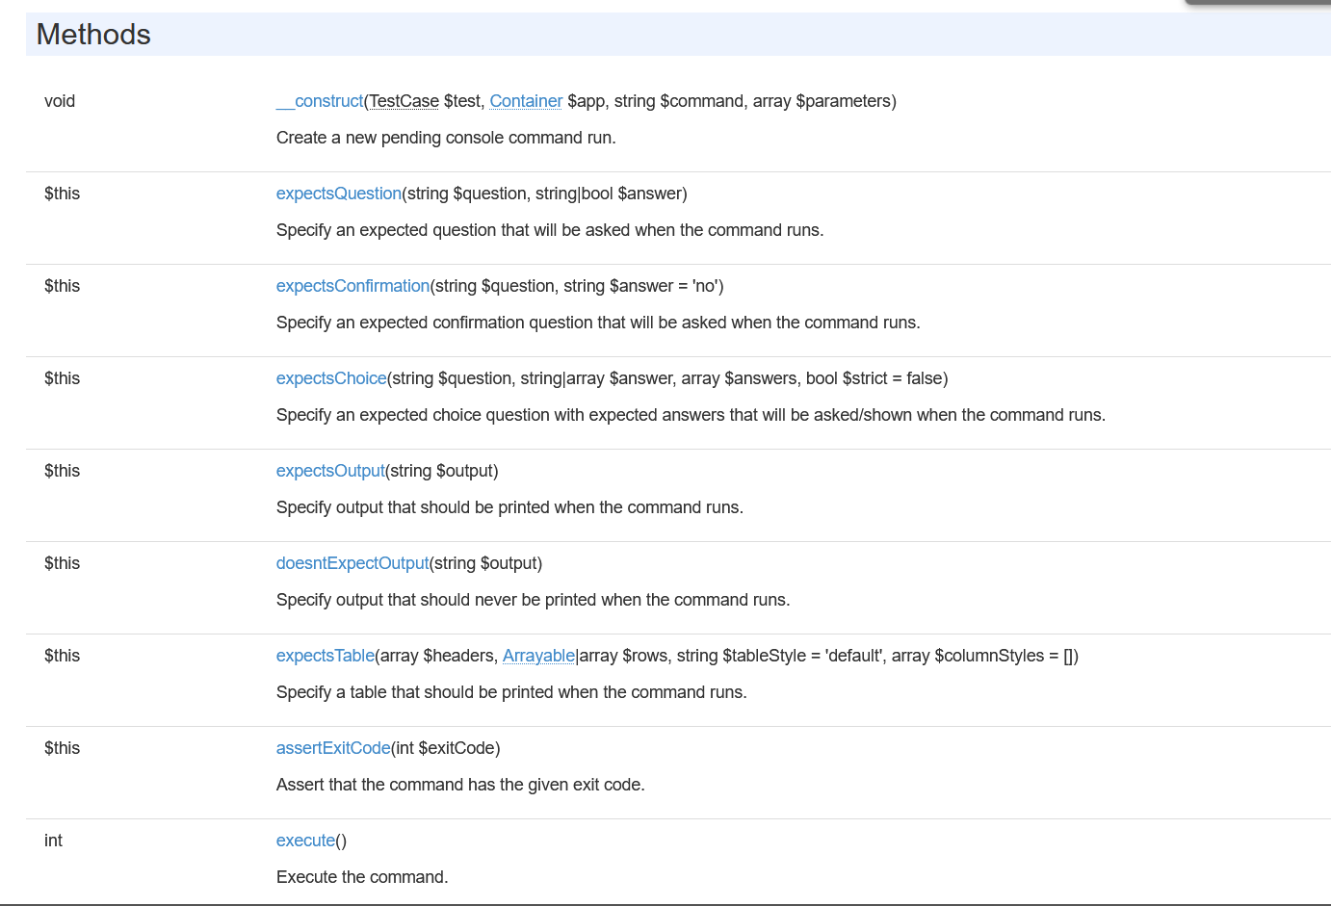Click the expectsOutput method link
The width and height of the screenshot is (1331, 906).
tap(330, 471)
